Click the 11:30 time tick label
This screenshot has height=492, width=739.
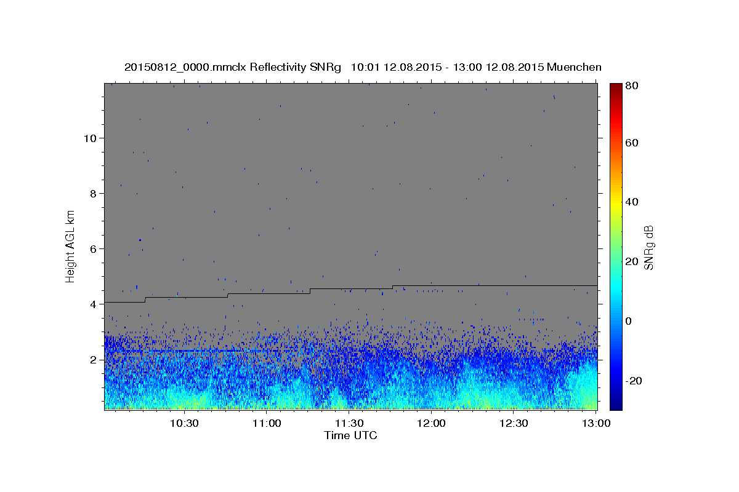(x=349, y=424)
